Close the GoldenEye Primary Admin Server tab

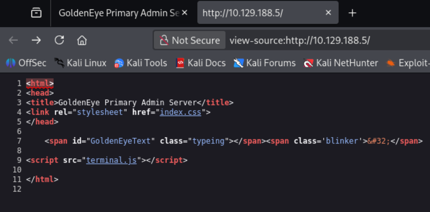coord(185,13)
